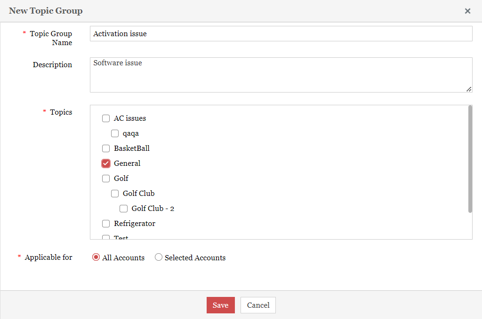Enable the BasketBall topic checkbox

tap(106, 148)
